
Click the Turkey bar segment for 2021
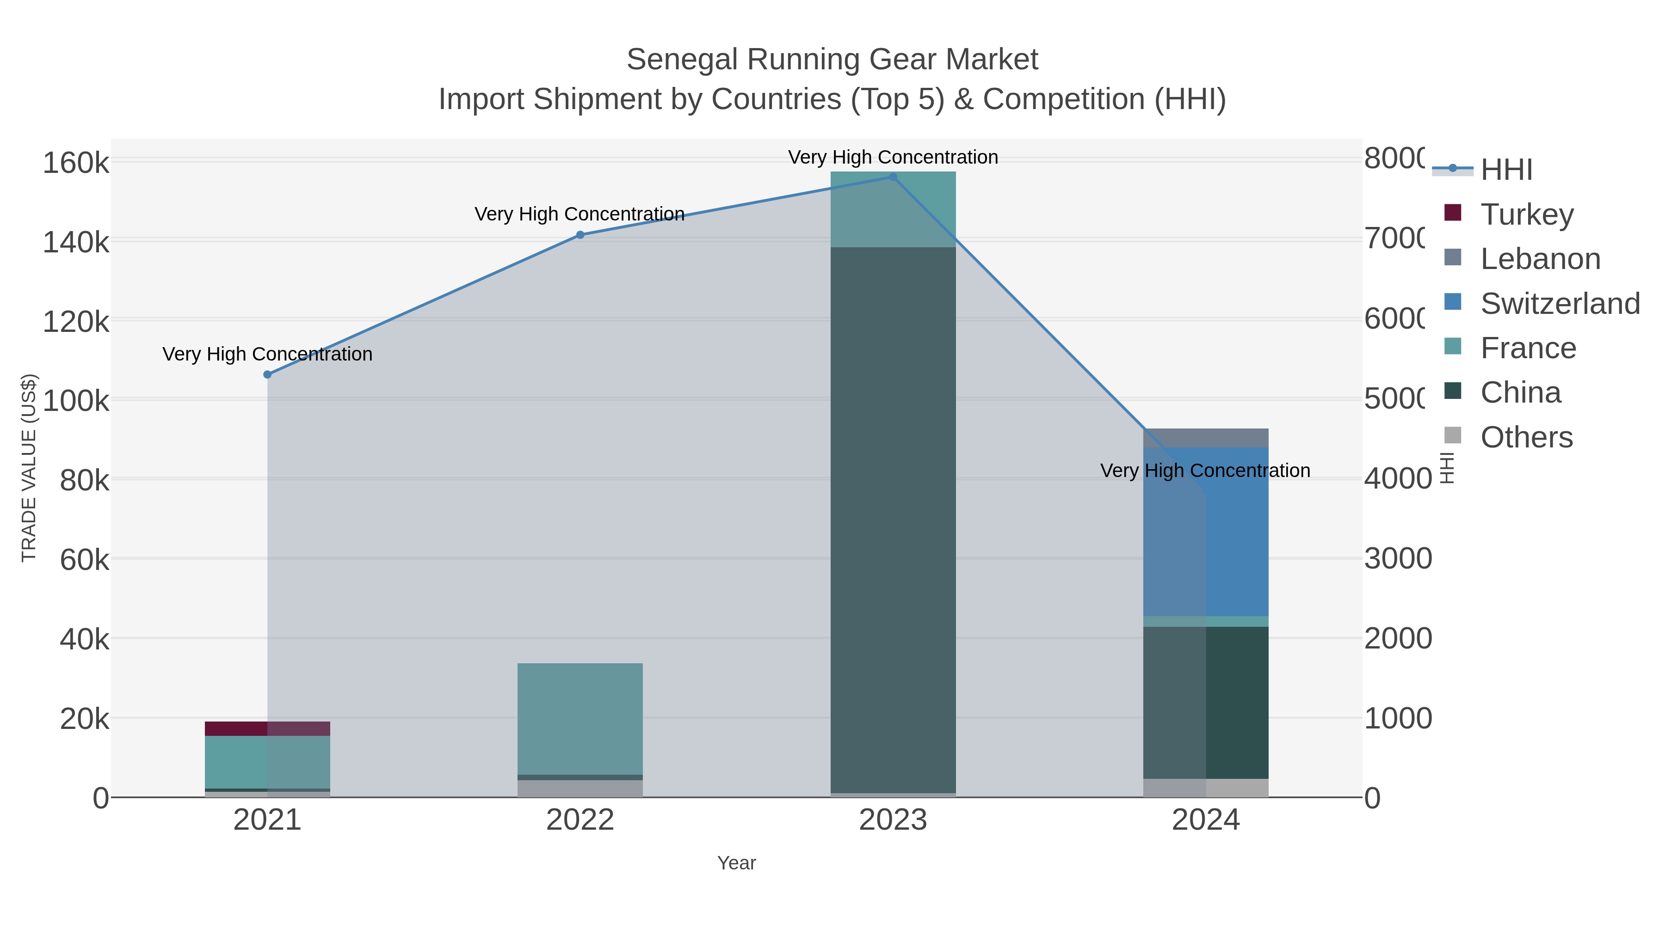(x=268, y=728)
